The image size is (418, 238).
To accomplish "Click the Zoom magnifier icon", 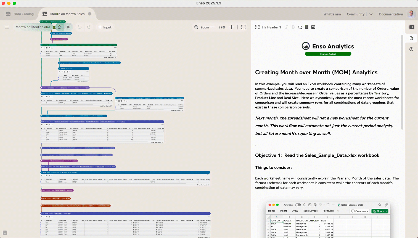I will [196, 27].
